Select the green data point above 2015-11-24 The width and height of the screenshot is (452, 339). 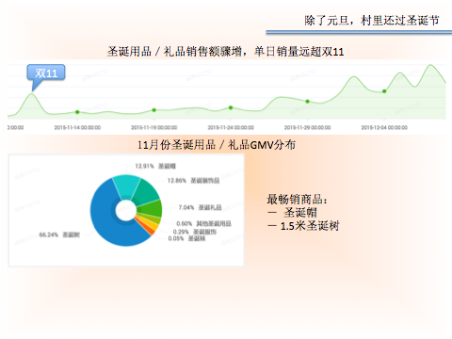tap(231, 107)
